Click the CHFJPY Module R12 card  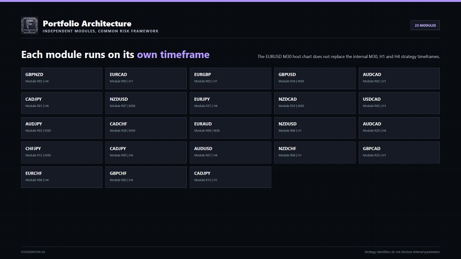(x=62, y=153)
